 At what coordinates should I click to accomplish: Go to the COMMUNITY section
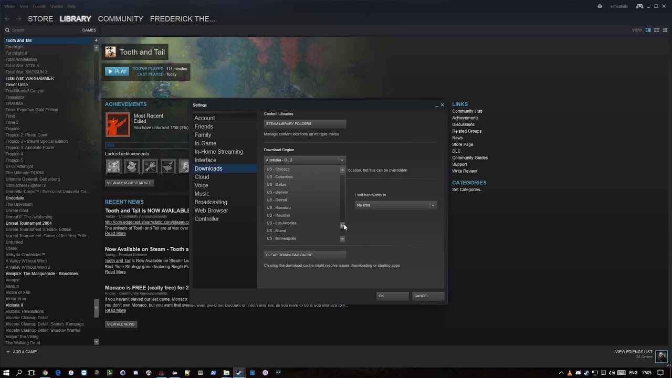coord(120,19)
